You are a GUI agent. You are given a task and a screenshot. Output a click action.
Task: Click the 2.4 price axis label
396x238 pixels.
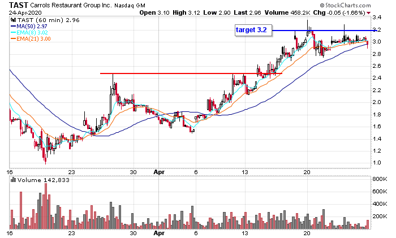tap(377, 78)
